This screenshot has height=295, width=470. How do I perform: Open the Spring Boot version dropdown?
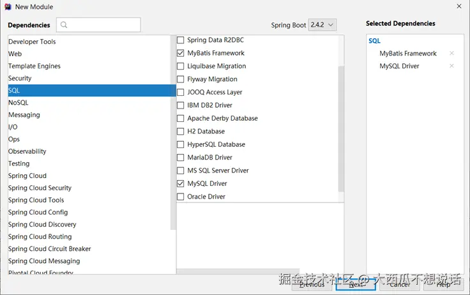tap(322, 25)
